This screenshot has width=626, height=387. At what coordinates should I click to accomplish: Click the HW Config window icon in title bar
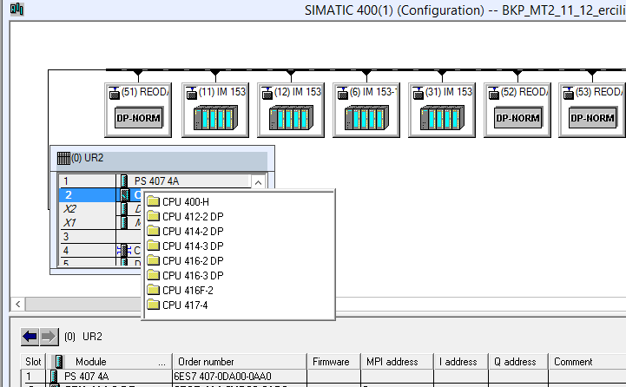(16, 9)
